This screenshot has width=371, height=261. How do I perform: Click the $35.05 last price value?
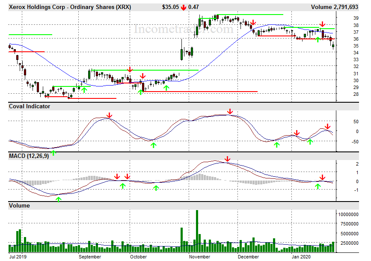170,7
